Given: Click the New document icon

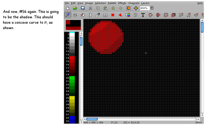Looking at the screenshot, I should (x=67, y=8).
